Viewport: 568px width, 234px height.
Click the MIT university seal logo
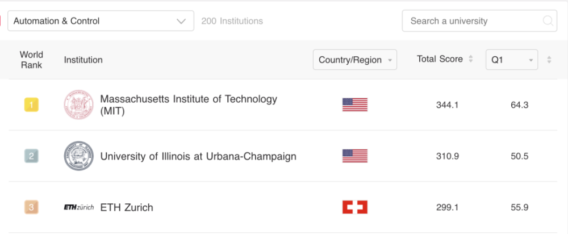pos(77,105)
